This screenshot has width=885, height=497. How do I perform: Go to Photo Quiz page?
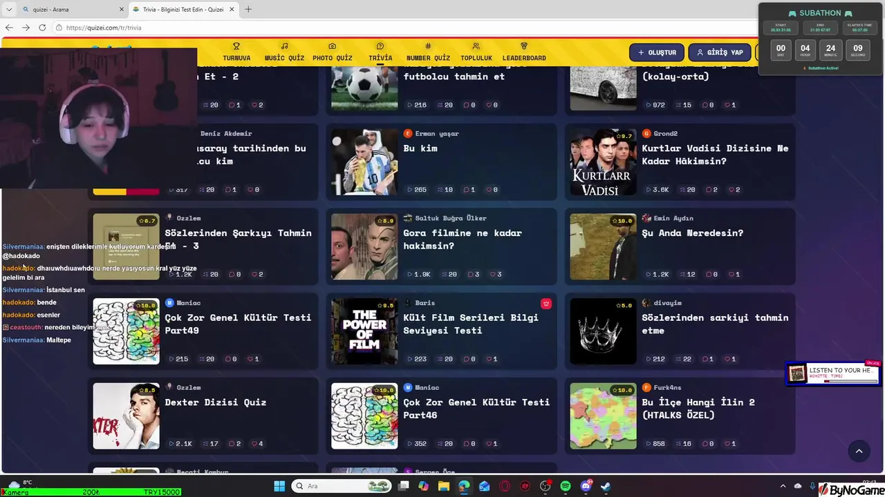(x=332, y=52)
